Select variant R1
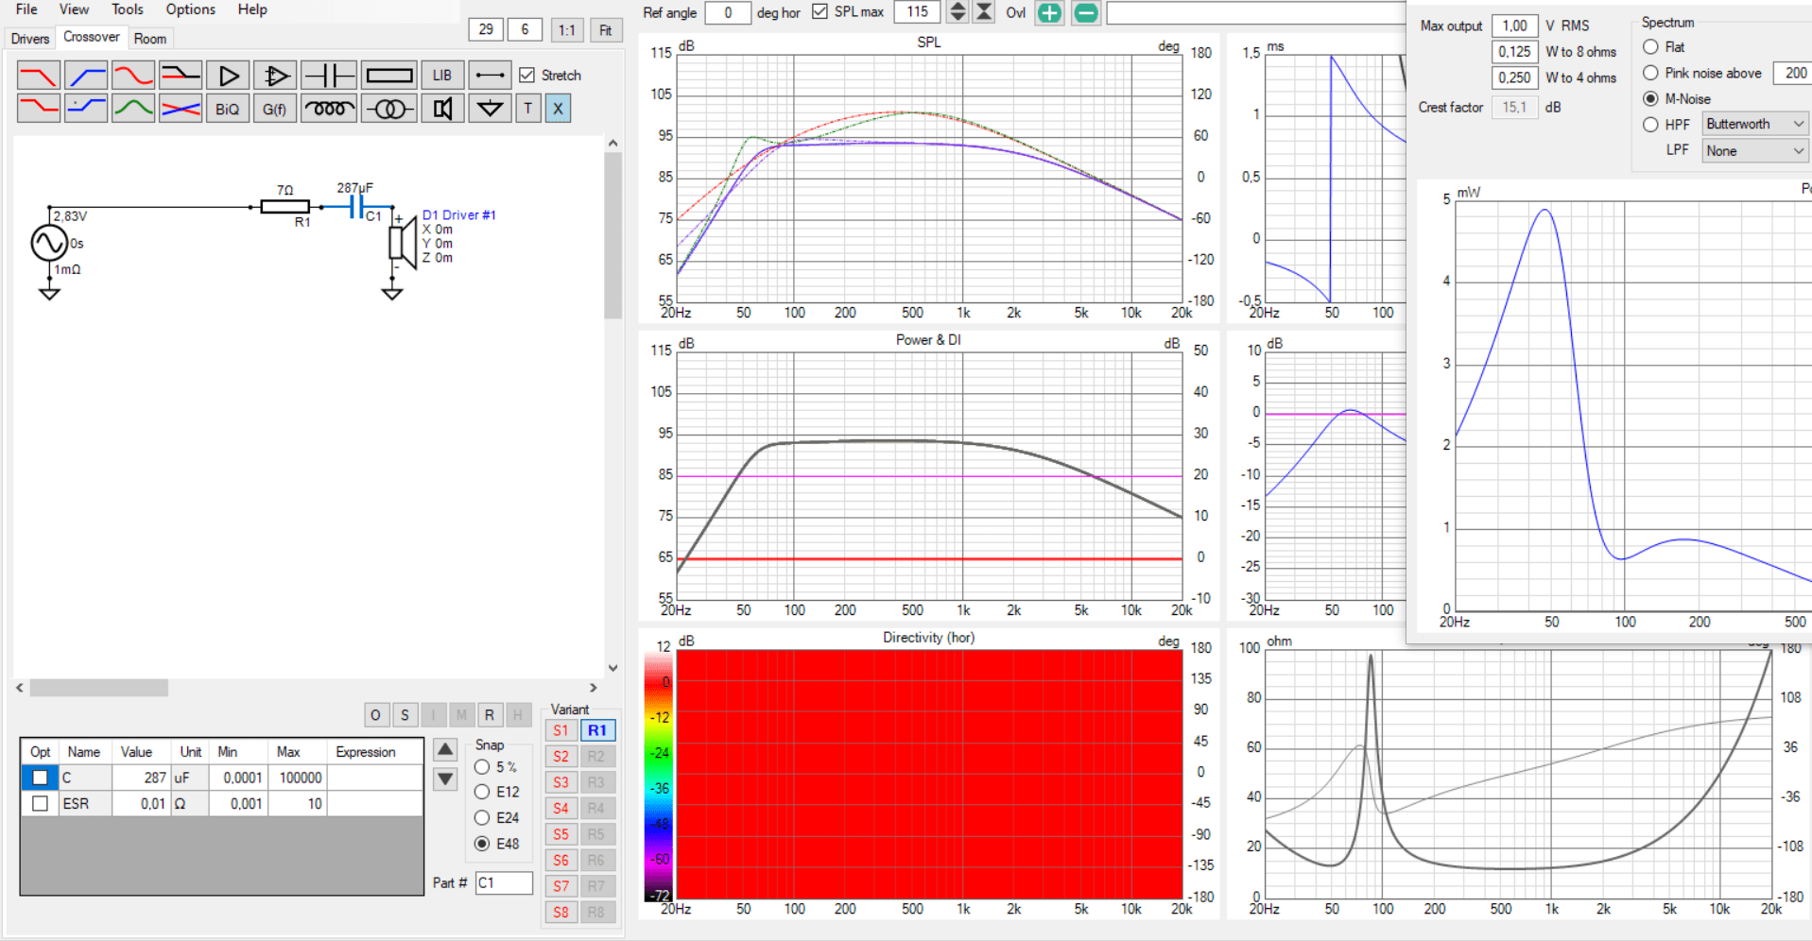Image resolution: width=1812 pixels, height=941 pixels. pyautogui.click(x=597, y=730)
